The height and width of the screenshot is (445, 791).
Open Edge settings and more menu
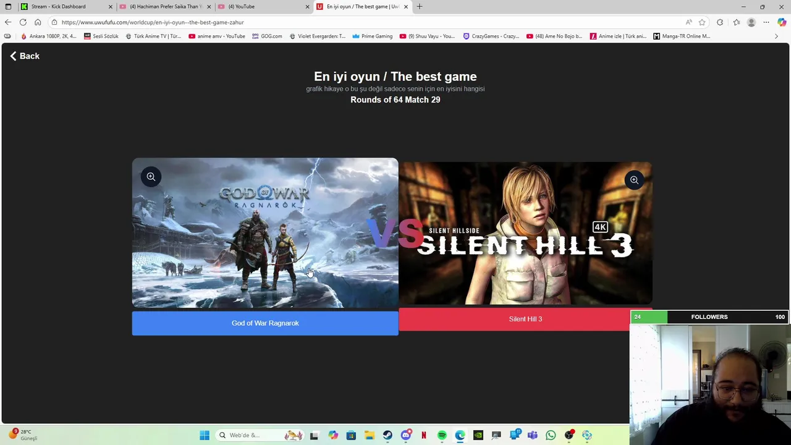point(766,22)
